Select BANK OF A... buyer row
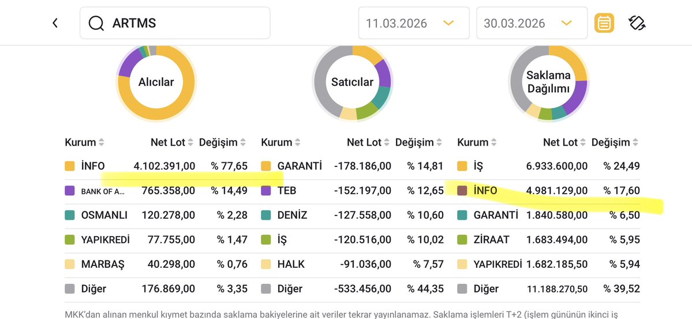The width and height of the screenshot is (692, 319). (156, 191)
